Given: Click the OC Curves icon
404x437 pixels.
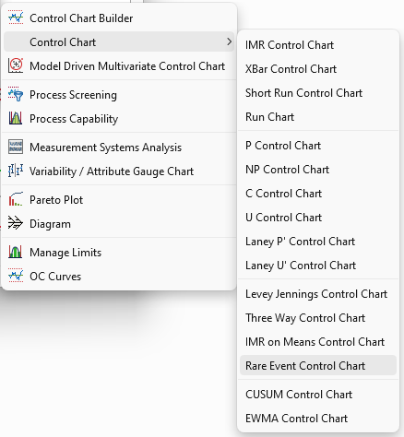Looking at the screenshot, I should [x=16, y=276].
